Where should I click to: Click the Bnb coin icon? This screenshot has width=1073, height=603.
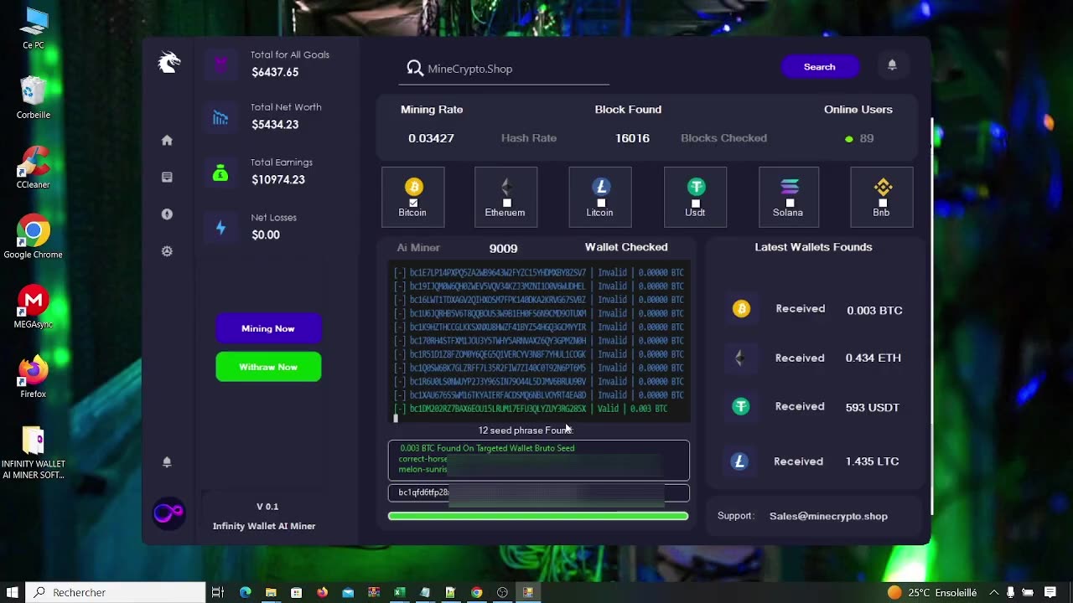click(883, 187)
